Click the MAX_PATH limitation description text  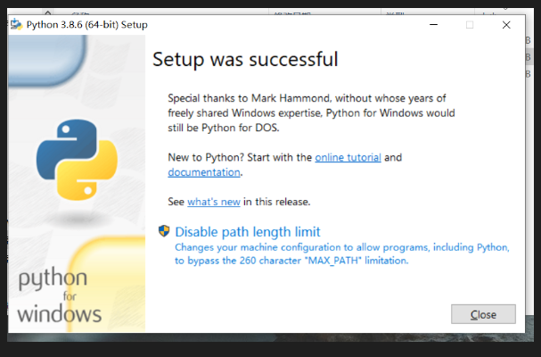[342, 253]
